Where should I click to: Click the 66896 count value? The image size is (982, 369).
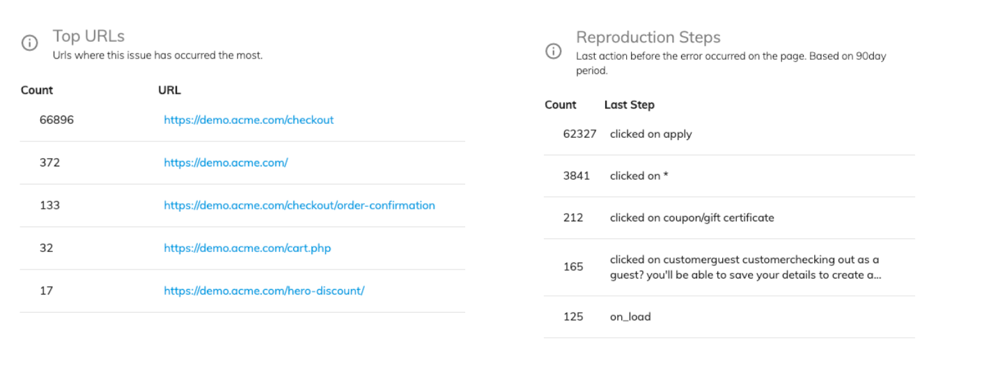pos(56,120)
